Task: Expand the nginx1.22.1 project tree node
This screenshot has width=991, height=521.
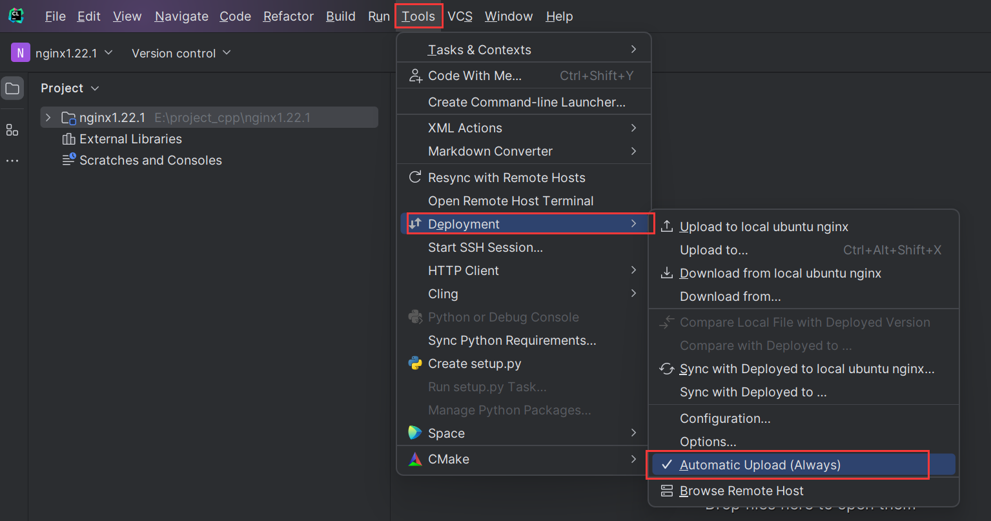Action: tap(48, 117)
